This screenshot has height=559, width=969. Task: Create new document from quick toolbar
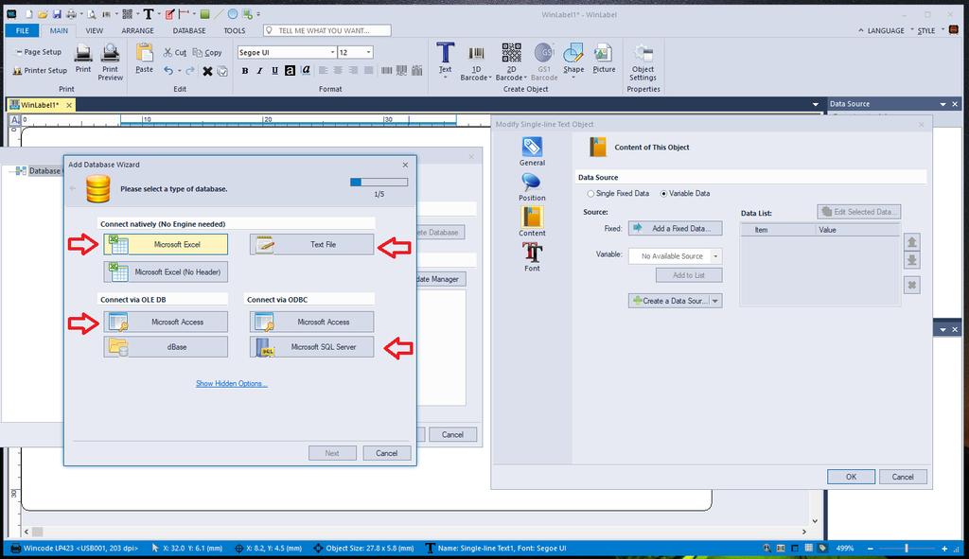[x=28, y=14]
